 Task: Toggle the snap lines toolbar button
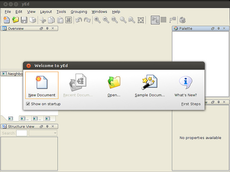(x=172, y=20)
